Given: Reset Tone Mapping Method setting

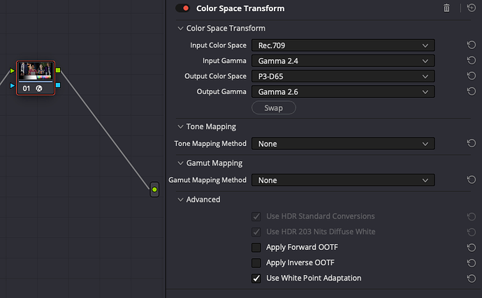Looking at the screenshot, I should tap(472, 143).
